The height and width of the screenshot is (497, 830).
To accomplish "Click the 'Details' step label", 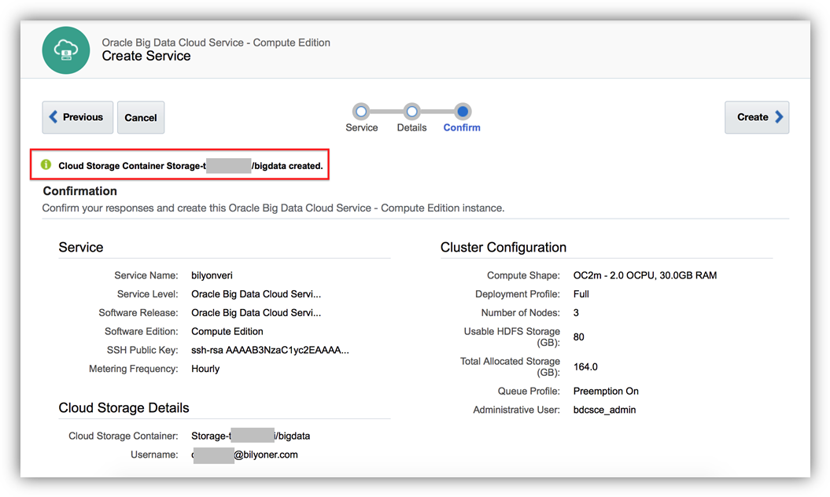I will coord(411,127).
